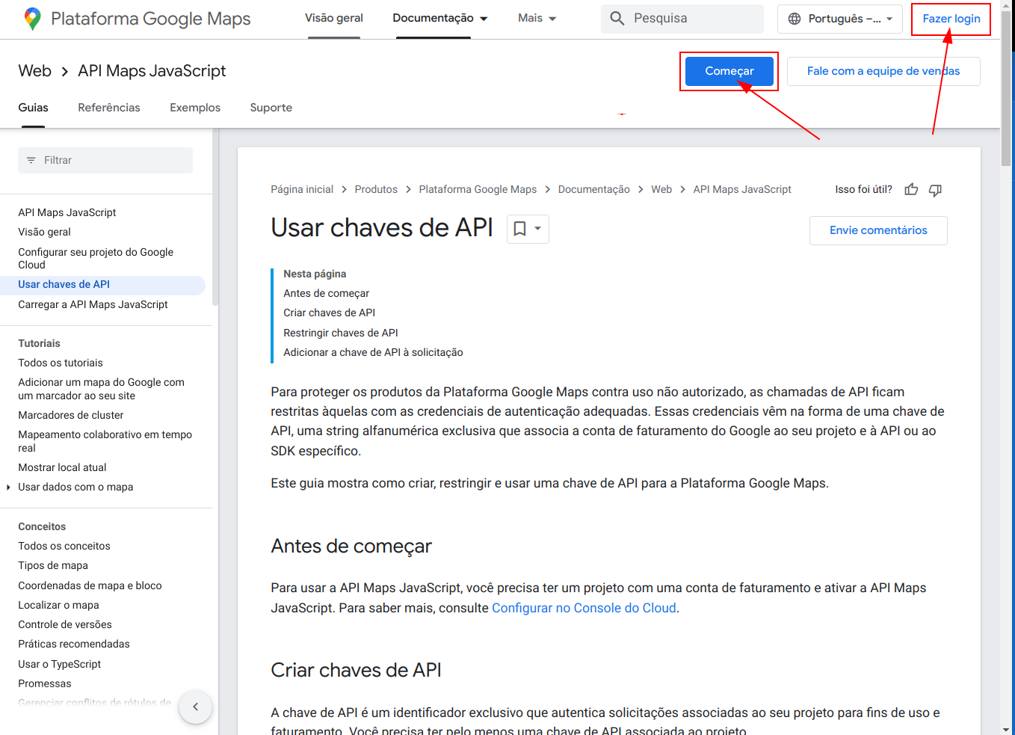Open Mostrar local atual
1015x735 pixels.
tap(63, 467)
